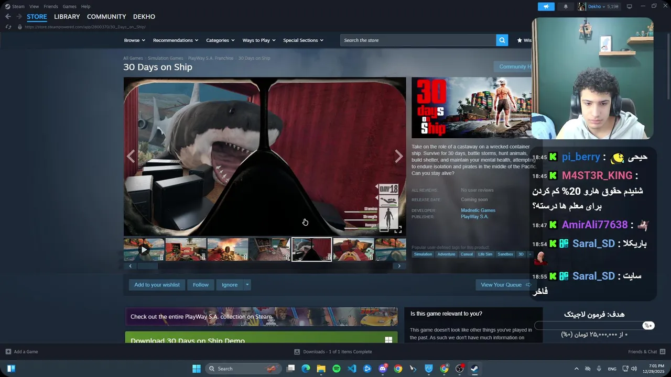Open the DEKHO profile tab

click(144, 17)
